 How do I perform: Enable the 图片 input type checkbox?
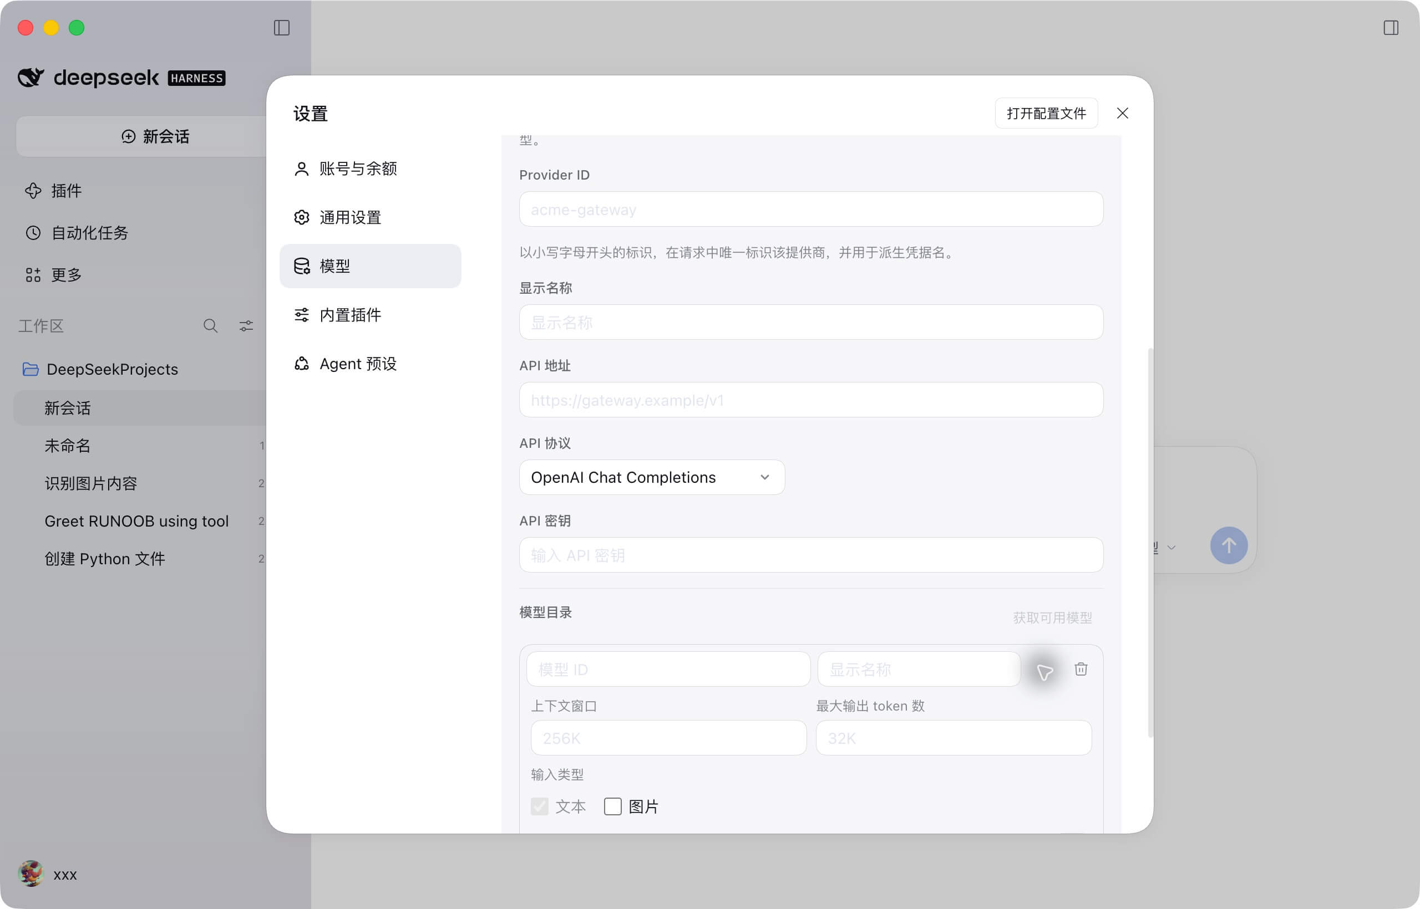click(x=612, y=806)
